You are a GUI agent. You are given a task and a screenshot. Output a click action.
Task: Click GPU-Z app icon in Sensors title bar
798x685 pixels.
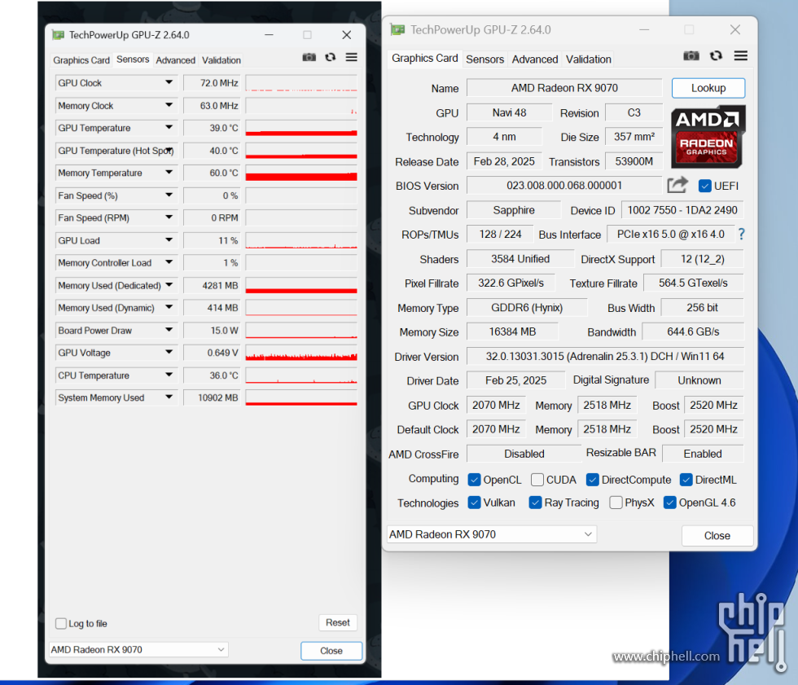[x=59, y=35]
